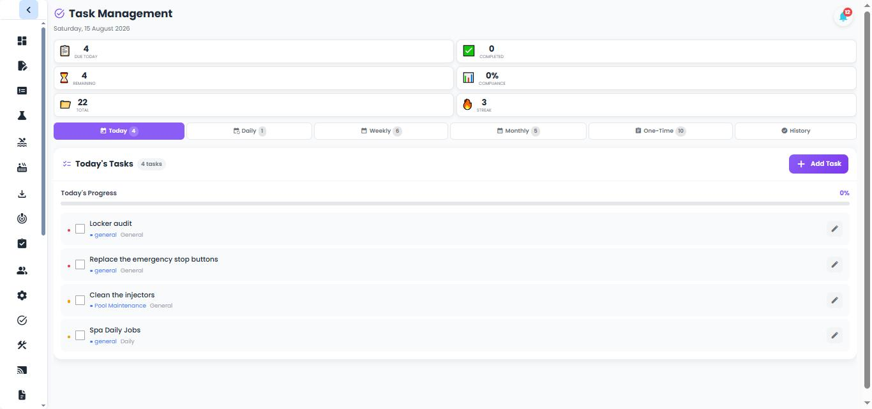The image size is (872, 409).
Task: Edit Replace the emergency stop buttons task
Action: [x=834, y=264]
